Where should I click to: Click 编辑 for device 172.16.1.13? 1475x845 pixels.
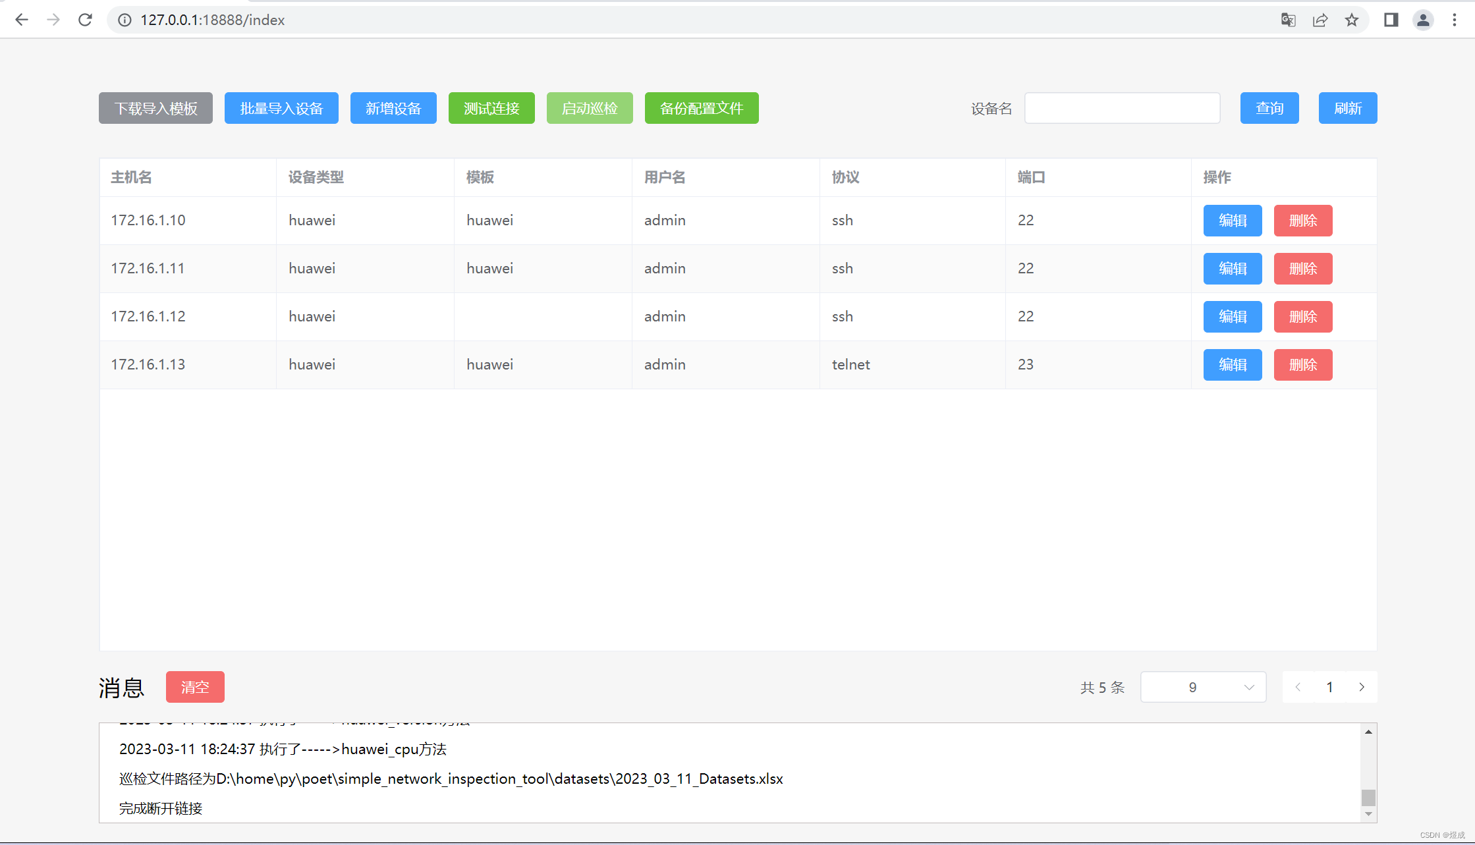click(x=1232, y=364)
